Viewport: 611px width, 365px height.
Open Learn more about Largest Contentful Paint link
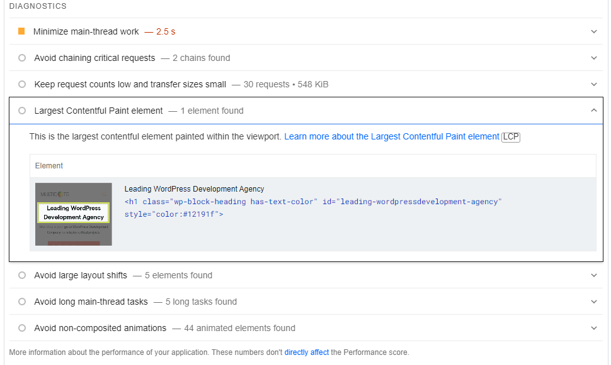[x=392, y=136]
